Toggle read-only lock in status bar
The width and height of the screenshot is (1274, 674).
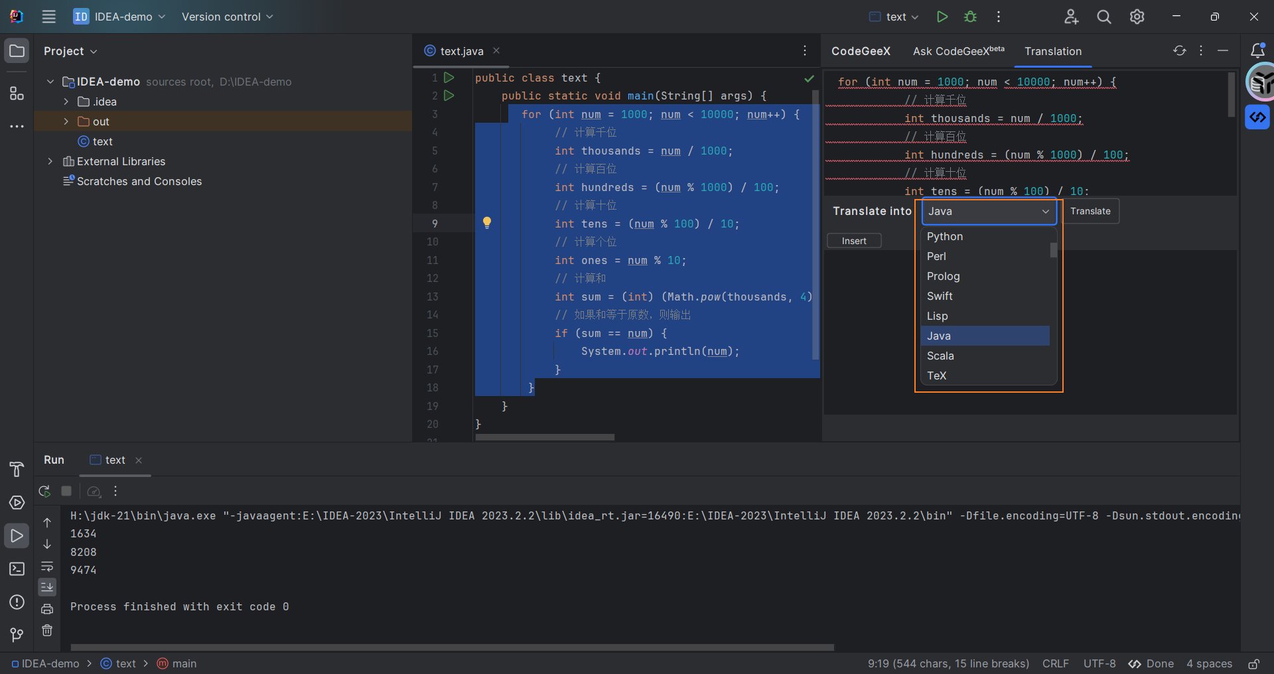point(1253,663)
